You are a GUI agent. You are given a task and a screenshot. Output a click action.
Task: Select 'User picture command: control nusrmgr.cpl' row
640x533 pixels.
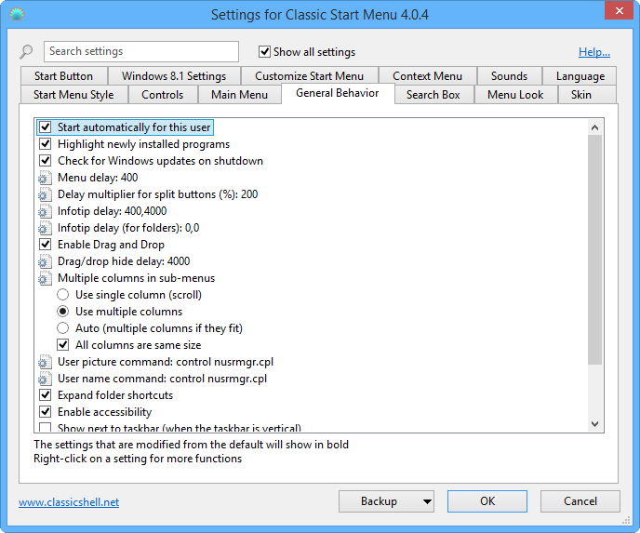(x=166, y=362)
